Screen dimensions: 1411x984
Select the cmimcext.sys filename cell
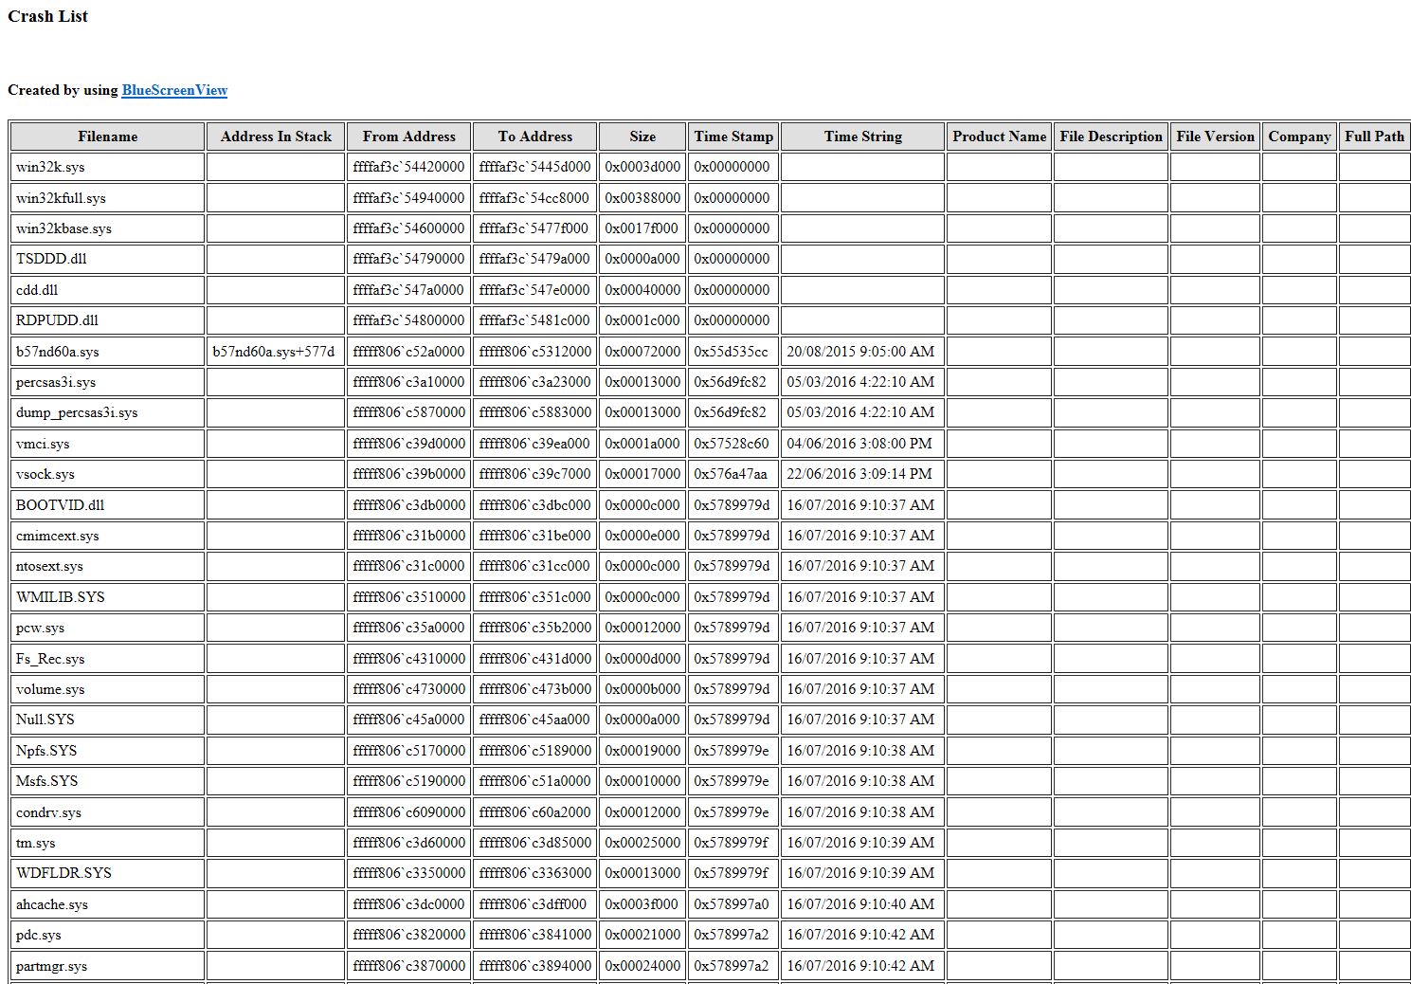(108, 536)
